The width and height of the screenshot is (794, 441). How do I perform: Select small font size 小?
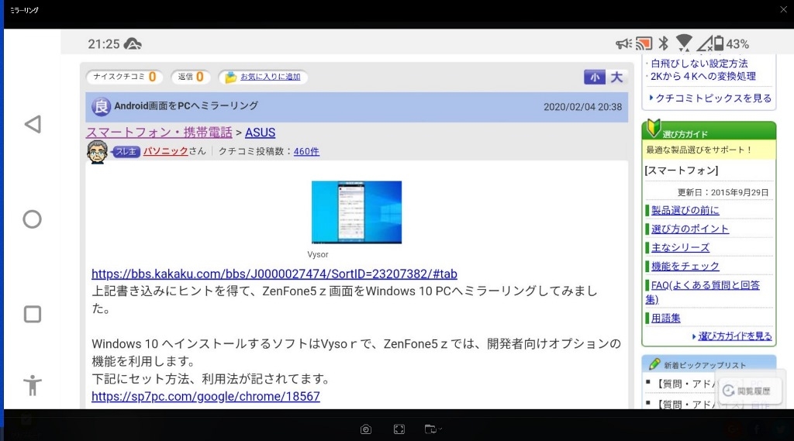(595, 77)
